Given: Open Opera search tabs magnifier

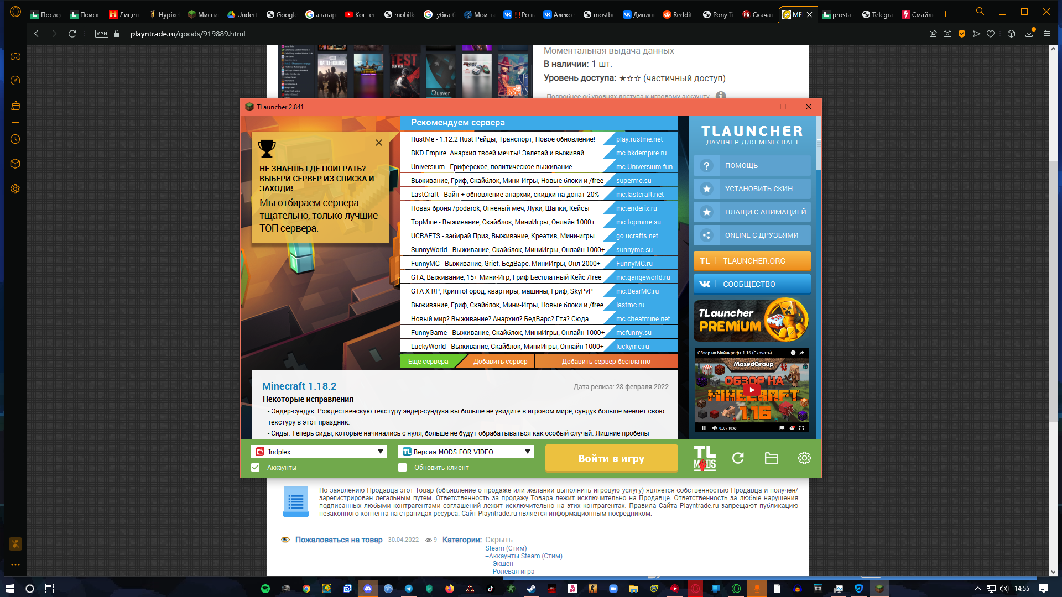Looking at the screenshot, I should [x=980, y=12].
